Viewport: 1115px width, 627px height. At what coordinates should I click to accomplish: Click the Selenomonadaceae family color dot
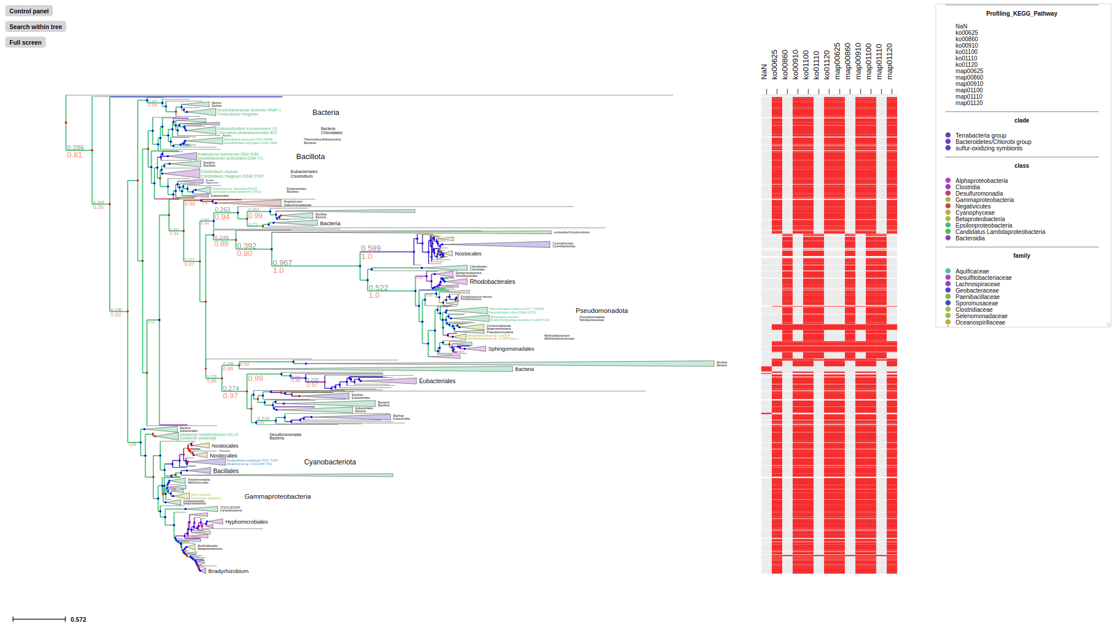pos(948,316)
